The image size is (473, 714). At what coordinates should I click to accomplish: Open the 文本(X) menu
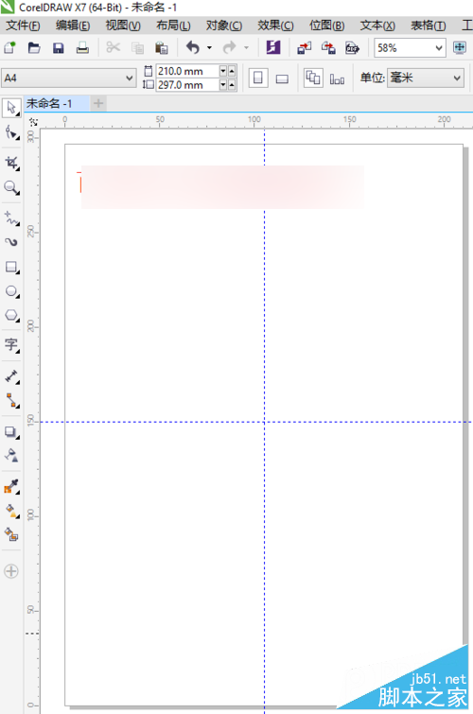pyautogui.click(x=377, y=26)
